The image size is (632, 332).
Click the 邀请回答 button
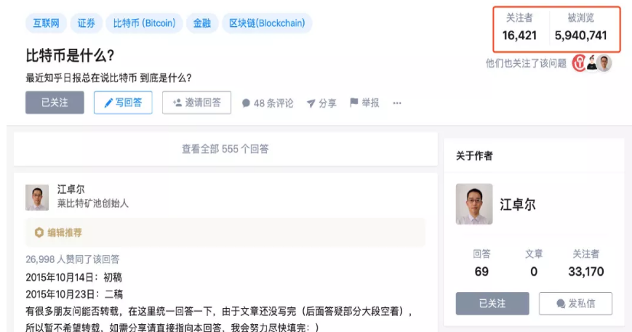pyautogui.click(x=196, y=102)
